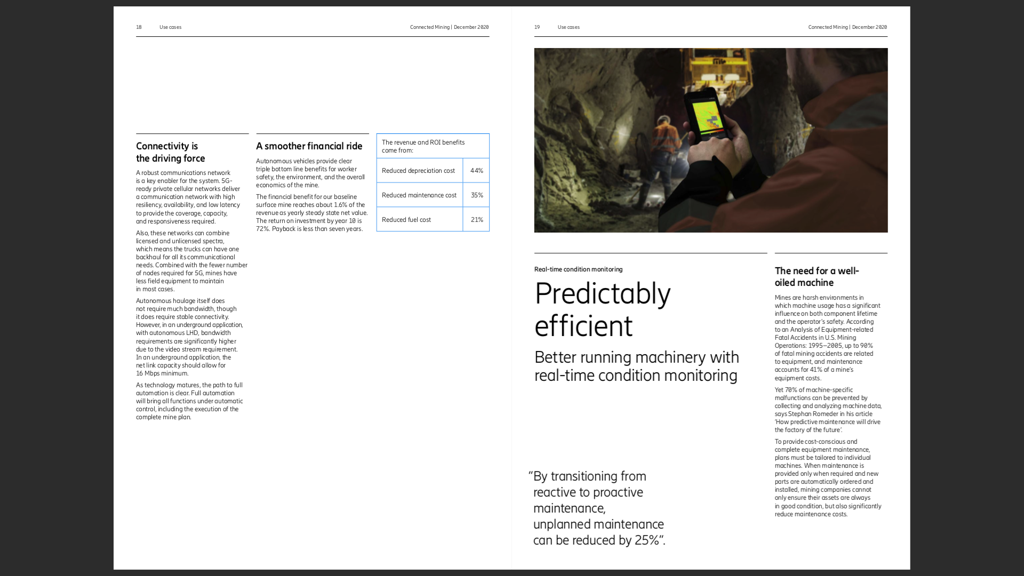Click page number 19 in the header
Screen dimensions: 1024x576
[537, 27]
